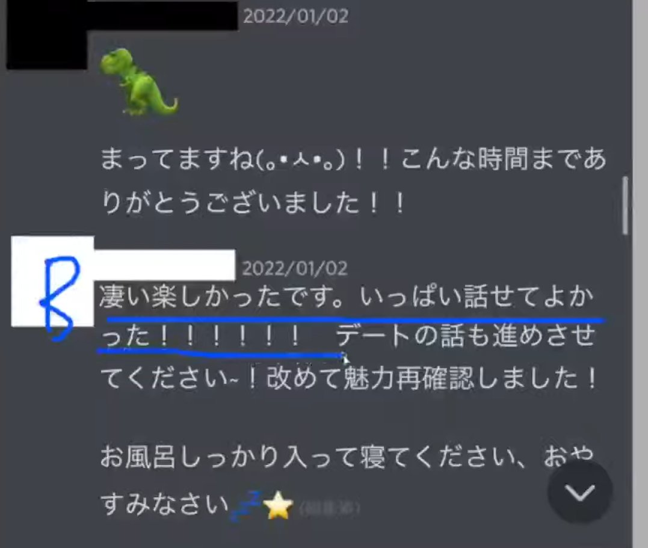The height and width of the screenshot is (548, 648).
Task: Open the black redacted username at top
Action: (x=162, y=15)
